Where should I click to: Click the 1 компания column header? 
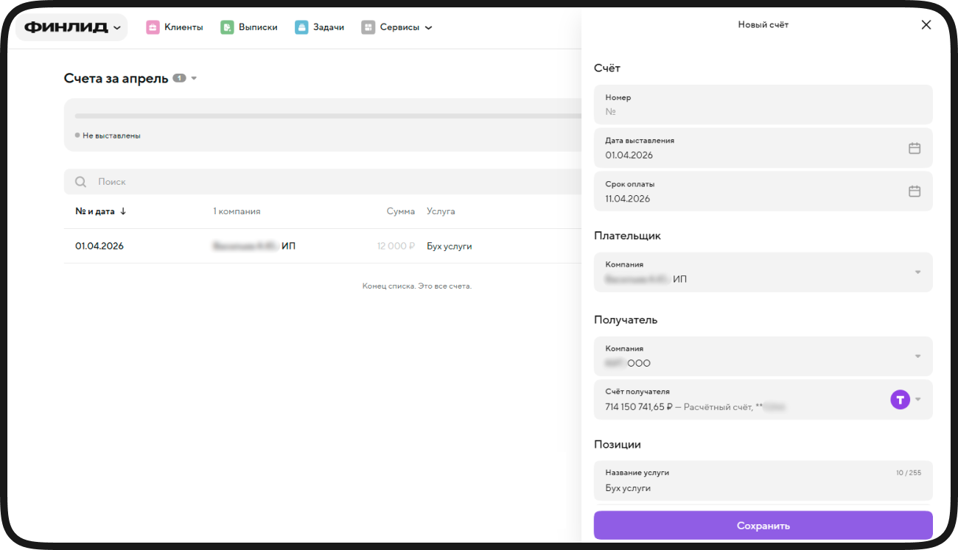[237, 211]
